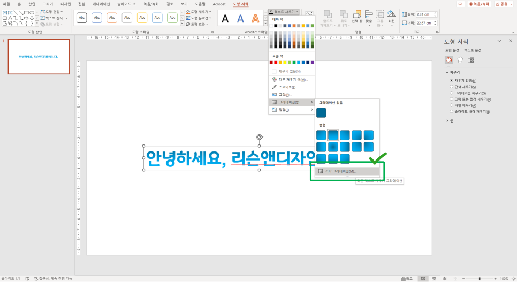Select 패턴 채우기 pattern fill radio

coord(451,105)
